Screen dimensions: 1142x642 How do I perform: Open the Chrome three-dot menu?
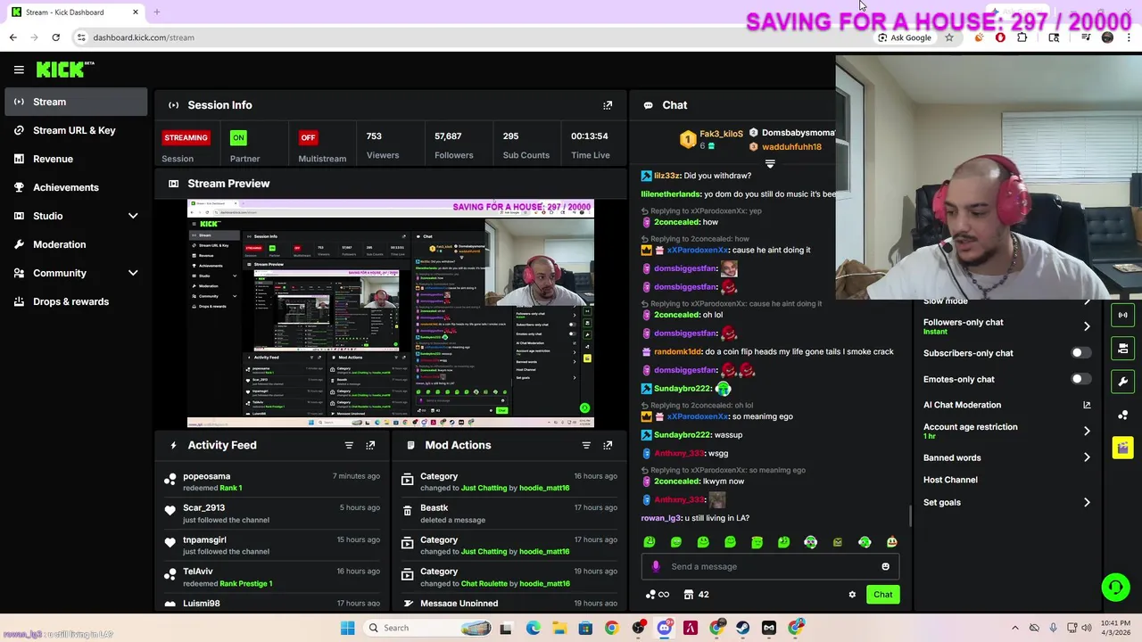(1129, 37)
